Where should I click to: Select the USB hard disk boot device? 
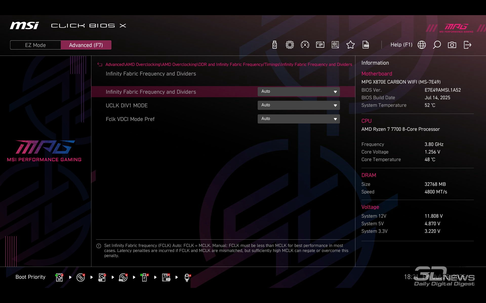(x=102, y=277)
